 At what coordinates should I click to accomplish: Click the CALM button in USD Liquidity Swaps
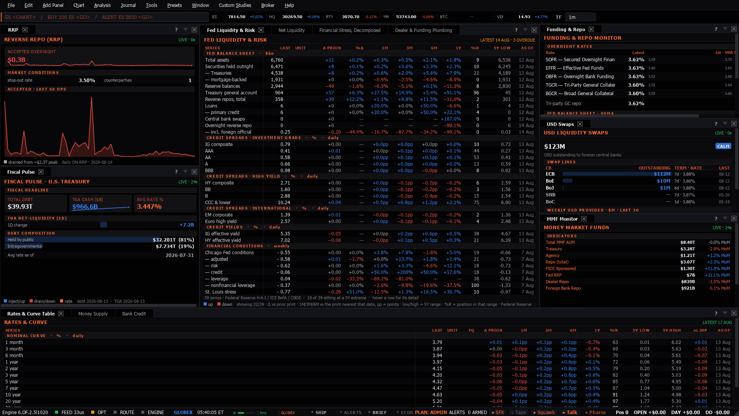(723, 146)
